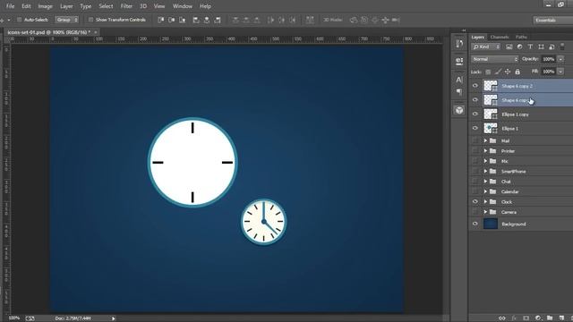
Task: Open the Normal blend mode dropdown
Action: coord(495,59)
